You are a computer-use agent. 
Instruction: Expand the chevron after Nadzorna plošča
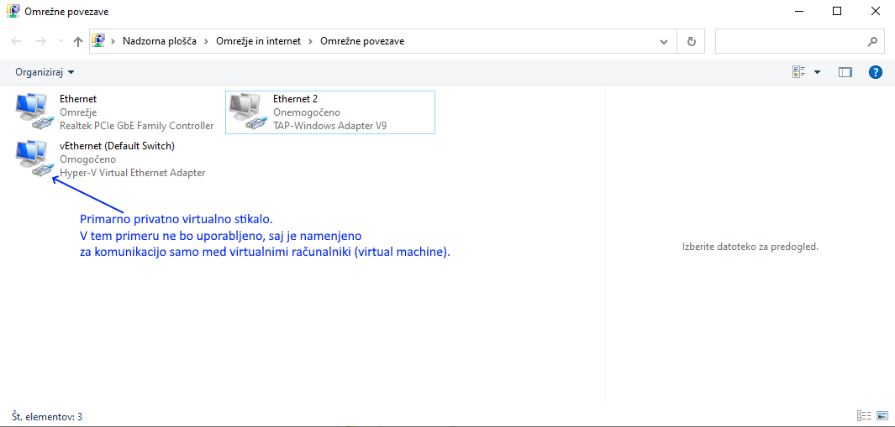pos(206,42)
